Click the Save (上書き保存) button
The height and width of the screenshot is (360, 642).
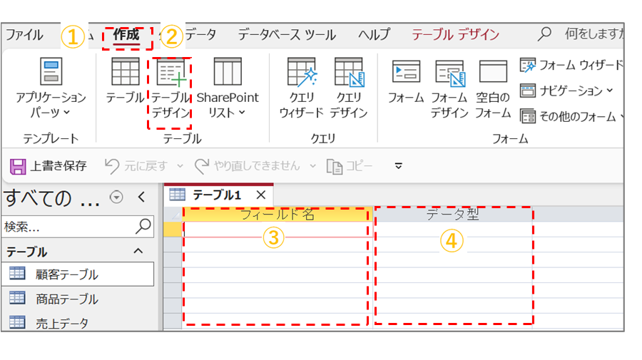(x=49, y=166)
